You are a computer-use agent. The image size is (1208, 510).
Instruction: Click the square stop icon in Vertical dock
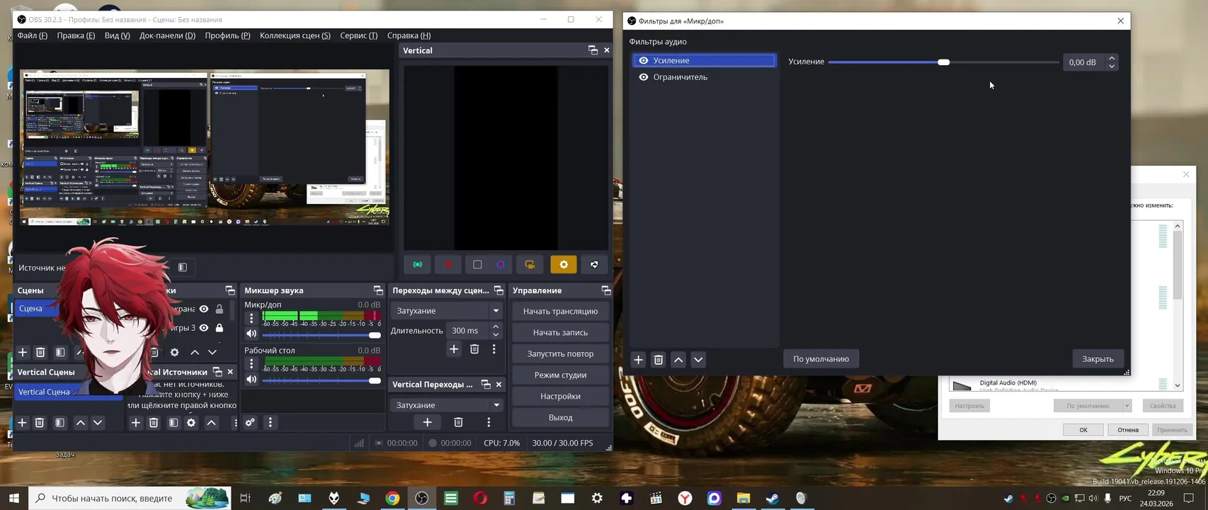coord(477,264)
